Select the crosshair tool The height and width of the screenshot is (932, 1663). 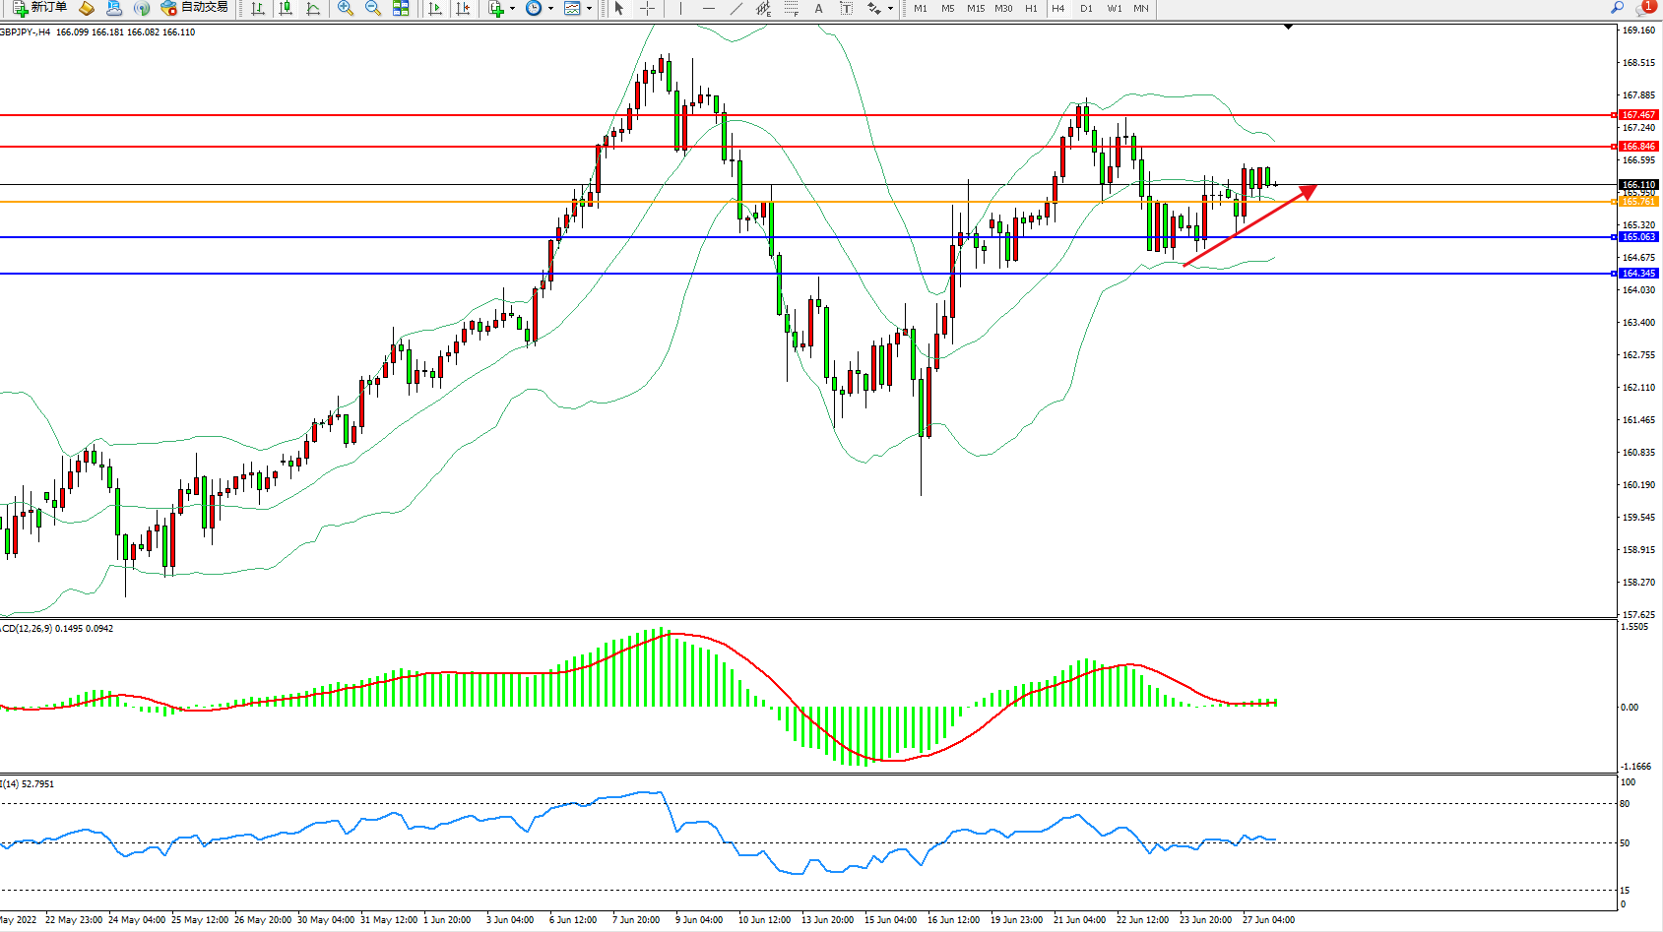click(x=647, y=8)
